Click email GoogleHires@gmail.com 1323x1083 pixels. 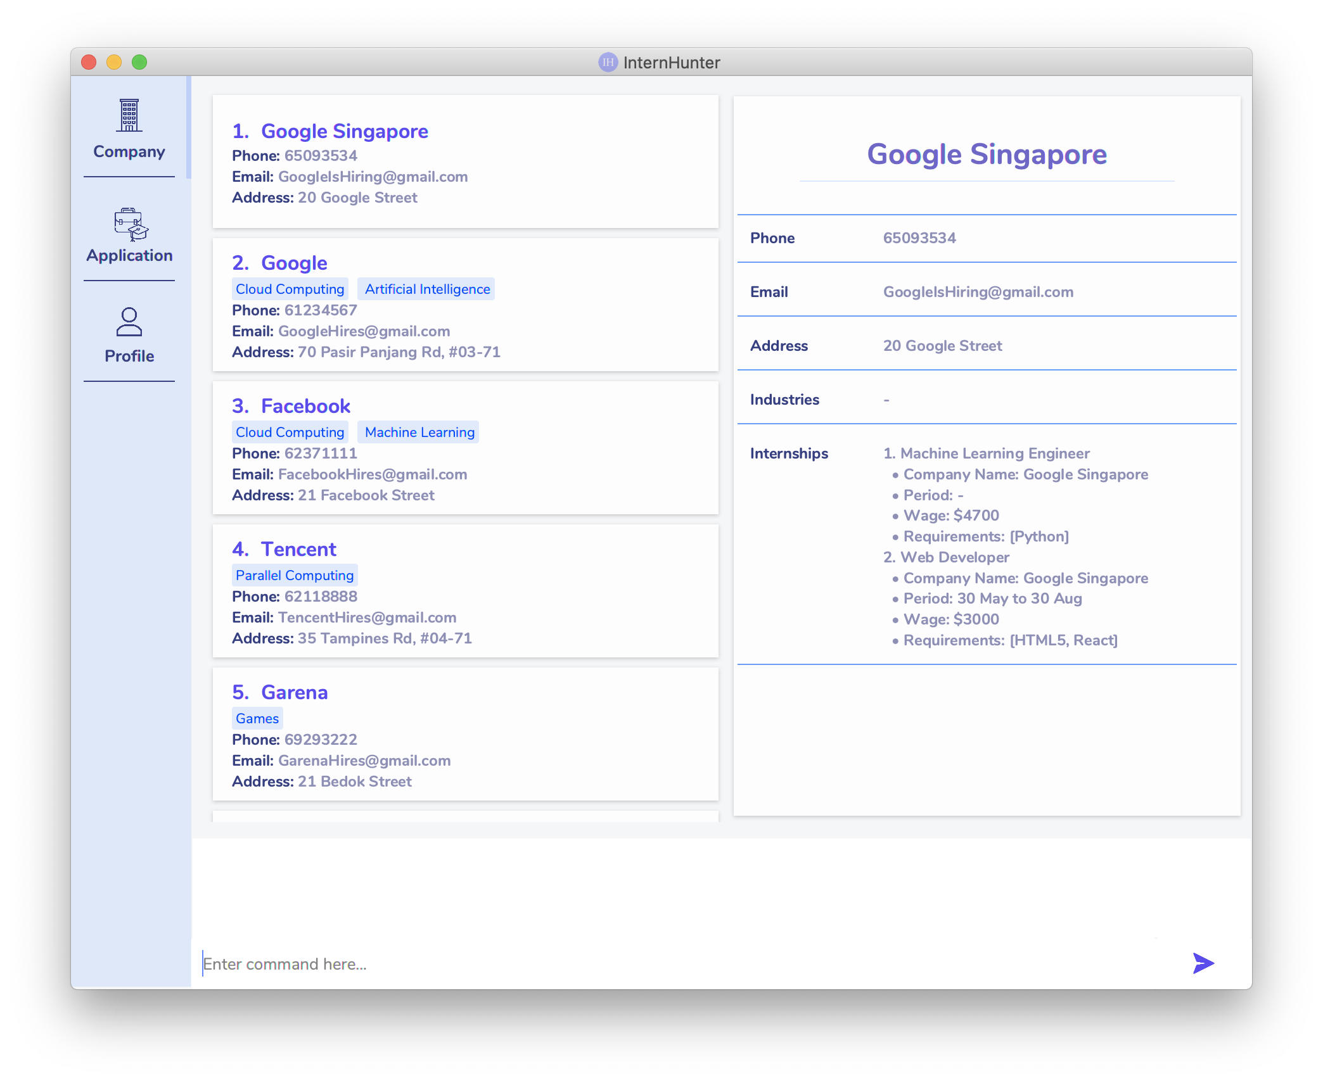point(364,331)
